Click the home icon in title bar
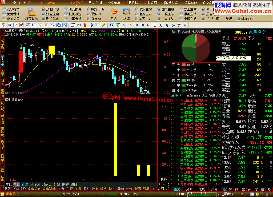This screenshot has width=273, height=197. pyautogui.click(x=14, y=3)
